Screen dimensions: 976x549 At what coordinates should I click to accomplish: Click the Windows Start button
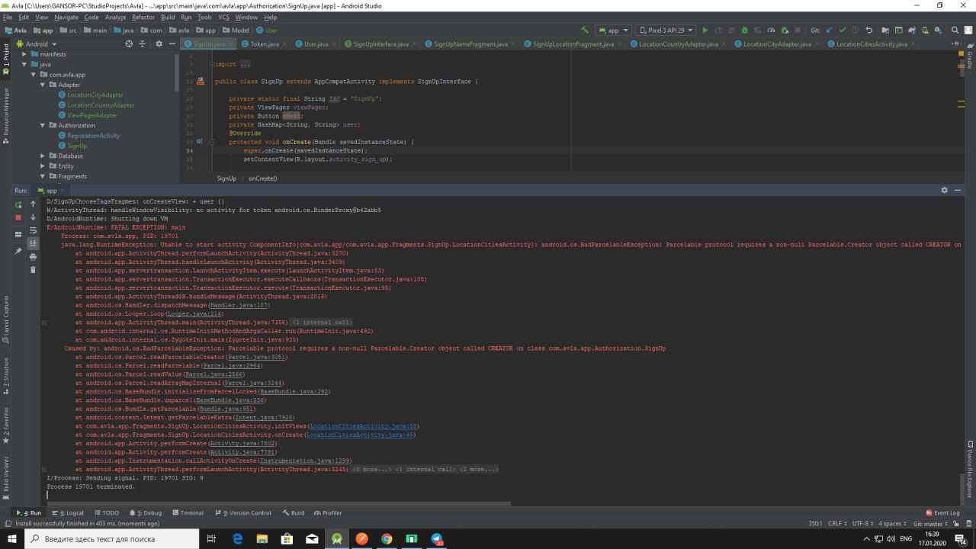pos(12,539)
